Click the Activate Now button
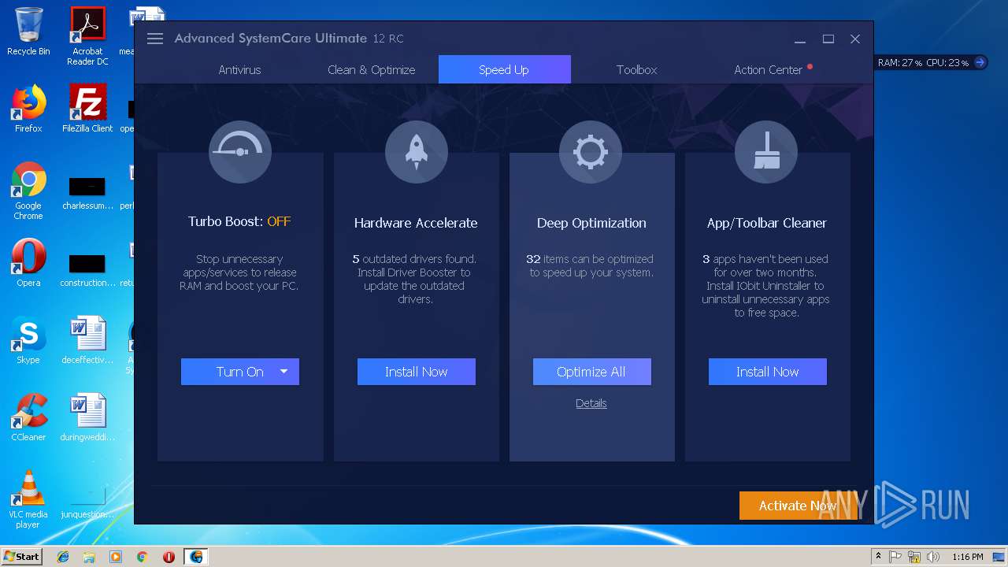This screenshot has width=1008, height=567. point(797,506)
